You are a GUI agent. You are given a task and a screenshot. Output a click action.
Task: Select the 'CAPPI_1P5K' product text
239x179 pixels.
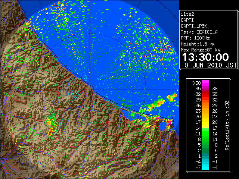[194, 26]
